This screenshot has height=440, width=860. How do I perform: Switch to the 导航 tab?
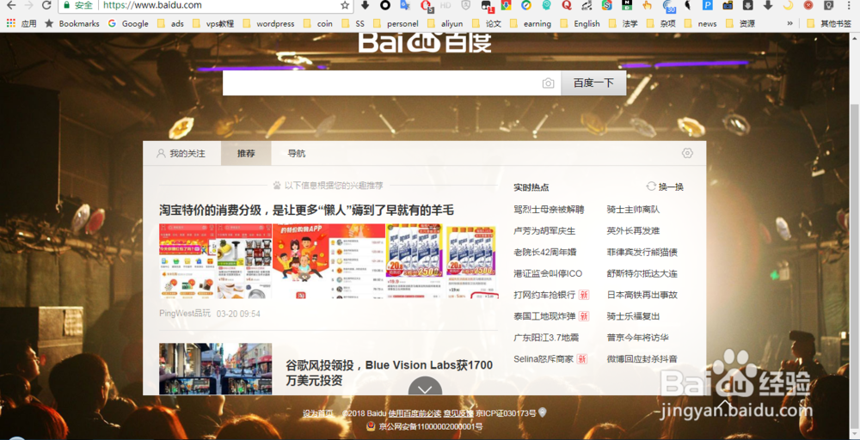point(297,154)
